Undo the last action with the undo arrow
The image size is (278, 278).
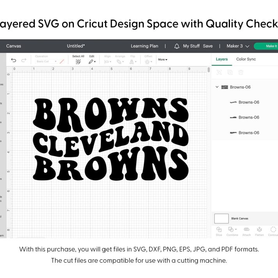click(14, 60)
